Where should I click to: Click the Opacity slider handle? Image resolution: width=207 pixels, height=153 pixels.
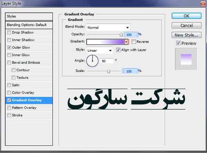tap(121, 34)
